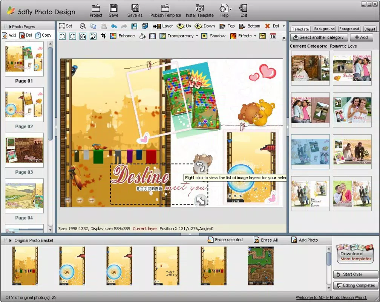Screen dimensions: 380x302
Task: Select the Page 03 thumbnail
Action: tap(24, 150)
